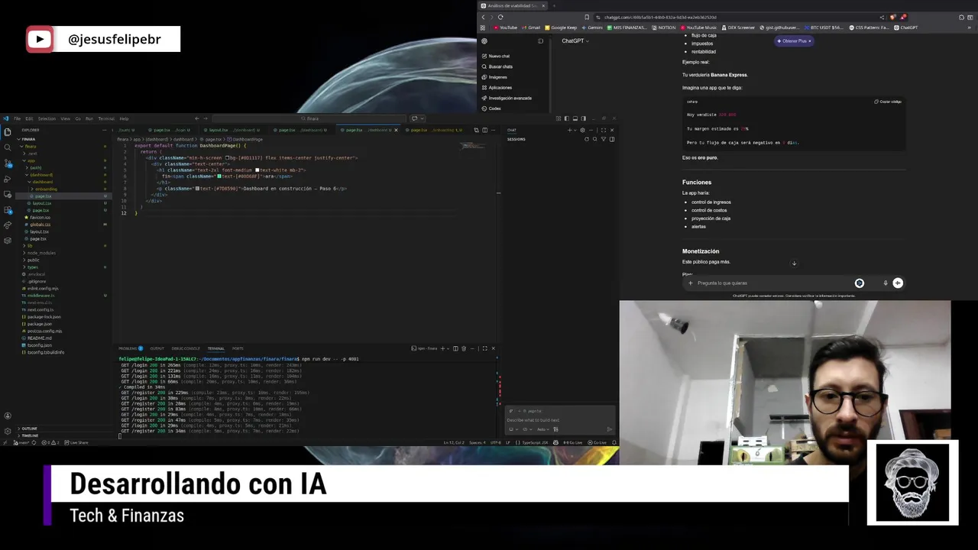Click the Copiar código button in ChatGPT
This screenshot has height=550, width=978.
point(888,102)
